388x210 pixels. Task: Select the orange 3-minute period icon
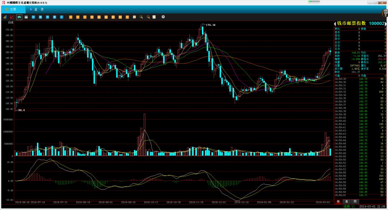[x=78, y=17]
